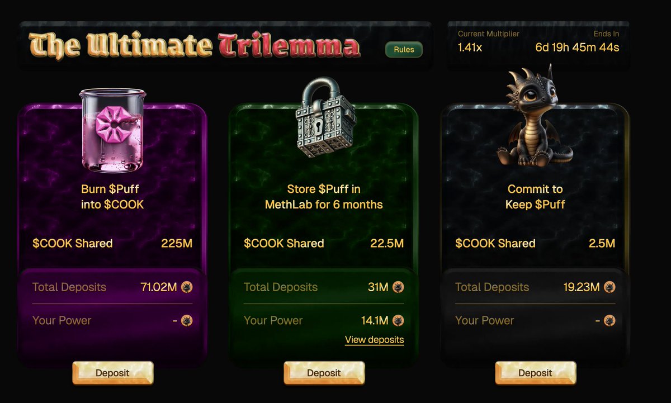Image resolution: width=671 pixels, height=403 pixels.
Task: Open the View deposits link
Action: [x=374, y=340]
